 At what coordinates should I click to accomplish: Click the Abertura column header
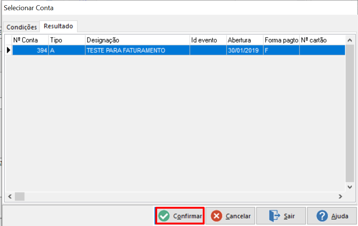point(245,40)
